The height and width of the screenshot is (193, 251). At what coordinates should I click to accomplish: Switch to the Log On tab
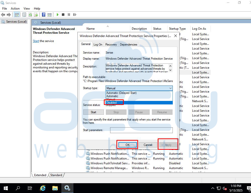click(x=98, y=45)
